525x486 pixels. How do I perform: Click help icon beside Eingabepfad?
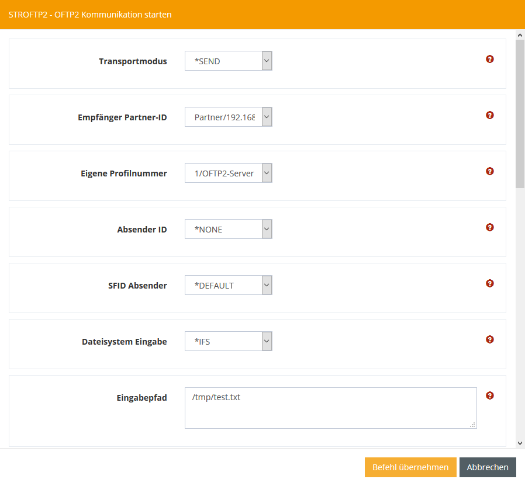(490, 395)
